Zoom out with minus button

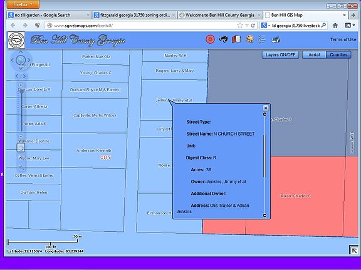21,137
